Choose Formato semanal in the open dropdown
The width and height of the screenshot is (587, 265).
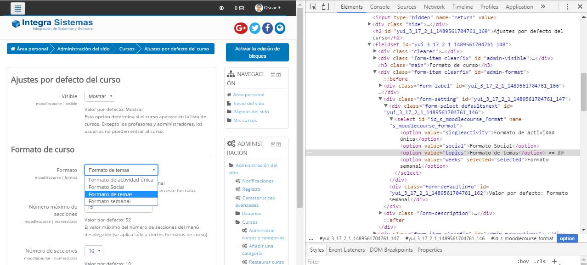(x=121, y=201)
